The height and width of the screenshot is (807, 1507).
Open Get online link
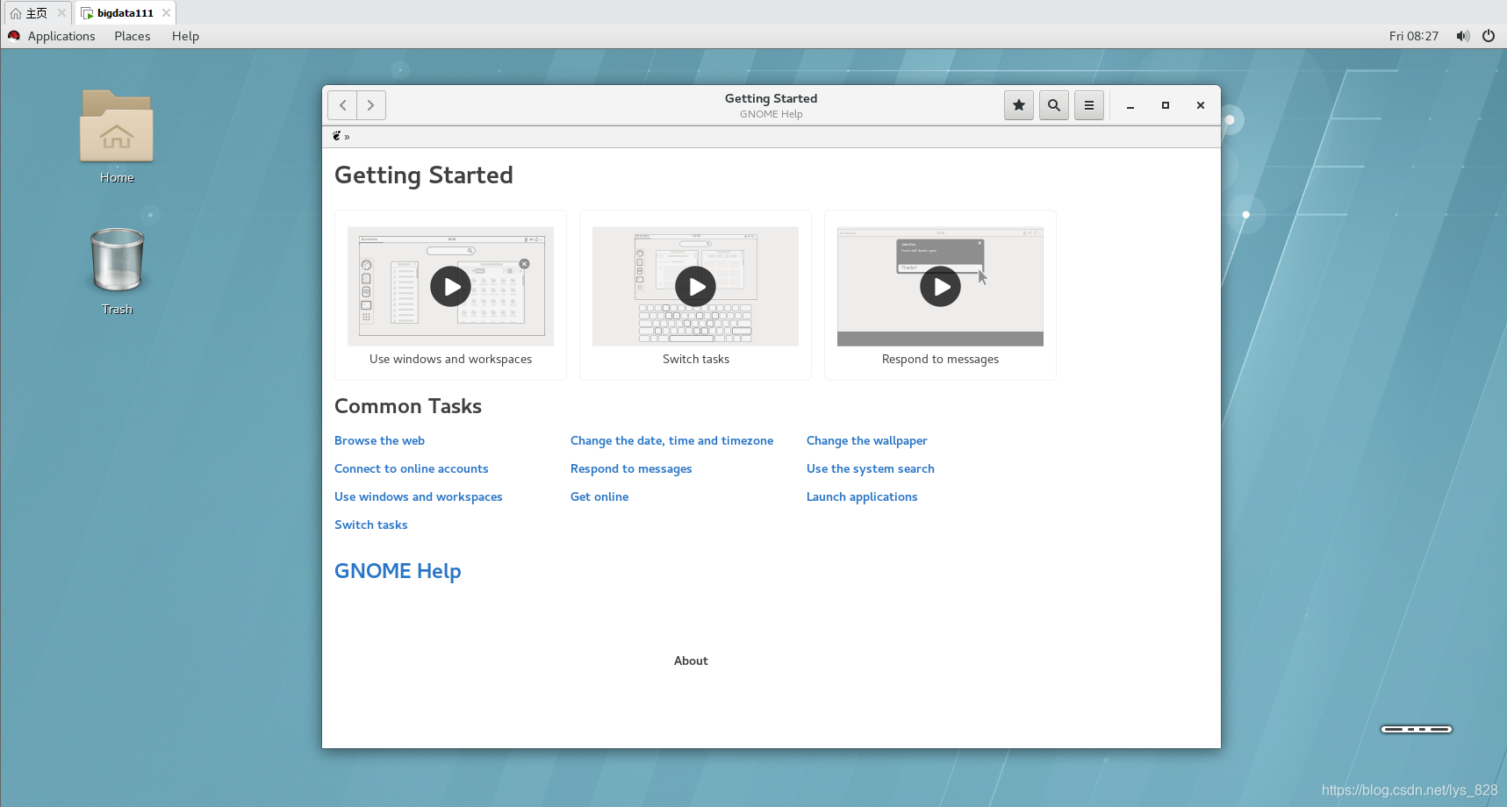pyautogui.click(x=599, y=496)
